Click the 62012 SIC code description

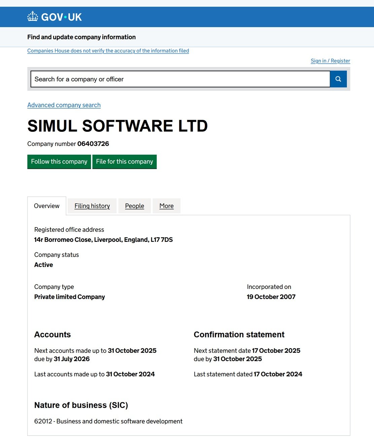pyautogui.click(x=108, y=421)
